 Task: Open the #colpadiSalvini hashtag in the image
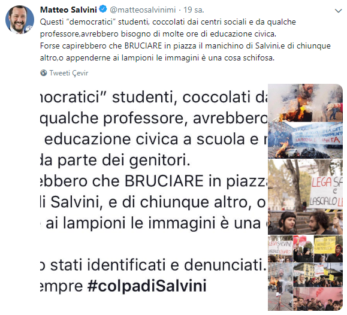(x=147, y=286)
